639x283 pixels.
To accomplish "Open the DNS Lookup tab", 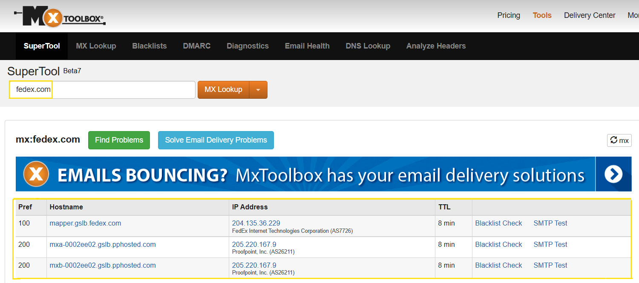I will coord(368,46).
